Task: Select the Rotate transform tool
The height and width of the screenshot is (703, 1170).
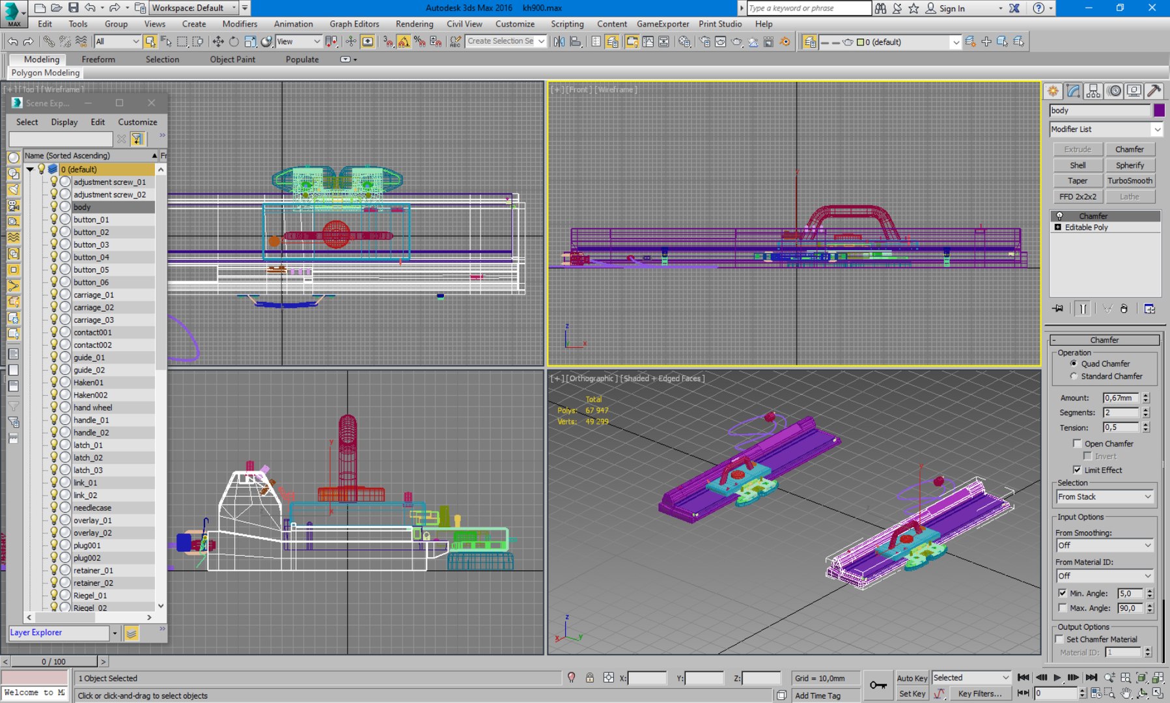Action: click(x=234, y=42)
